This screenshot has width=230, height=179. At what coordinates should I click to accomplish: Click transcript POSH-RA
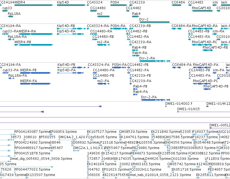tap(118, 26)
